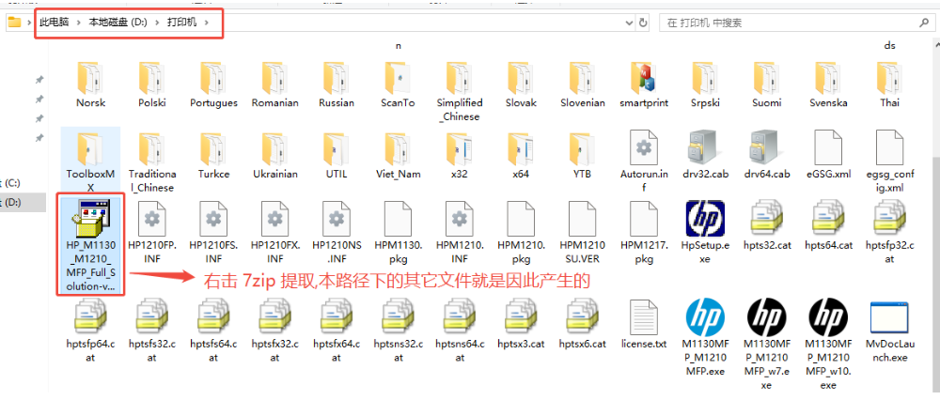This screenshot has height=400, width=940.
Task: Select the egsg_config.xml file
Action: coord(889,162)
